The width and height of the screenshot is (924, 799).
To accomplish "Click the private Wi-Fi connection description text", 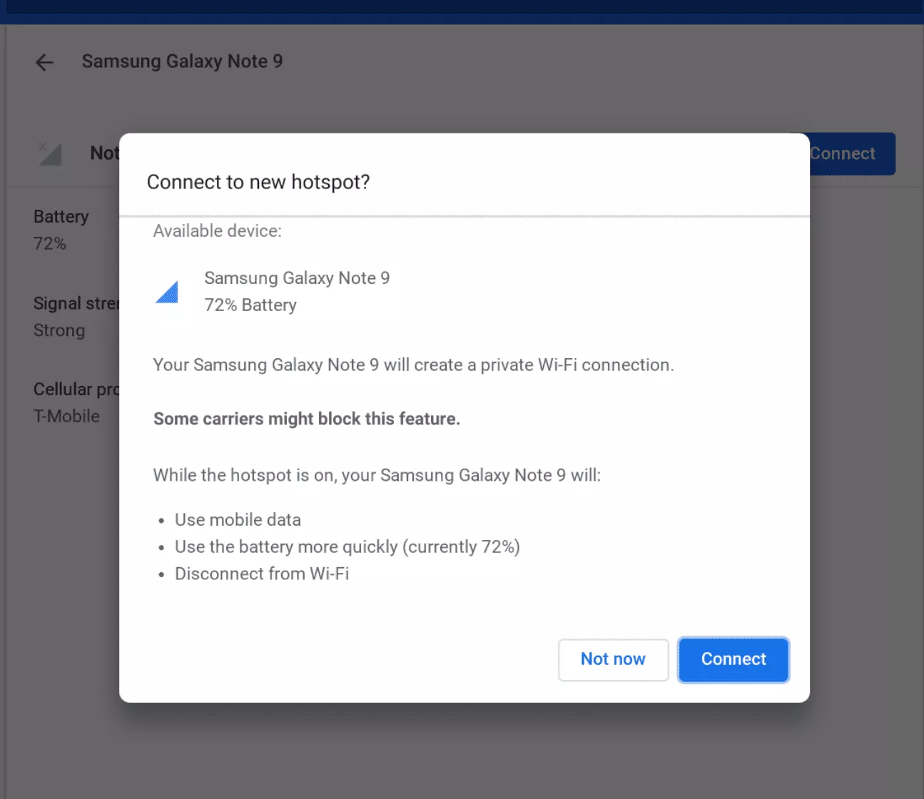I will [413, 365].
